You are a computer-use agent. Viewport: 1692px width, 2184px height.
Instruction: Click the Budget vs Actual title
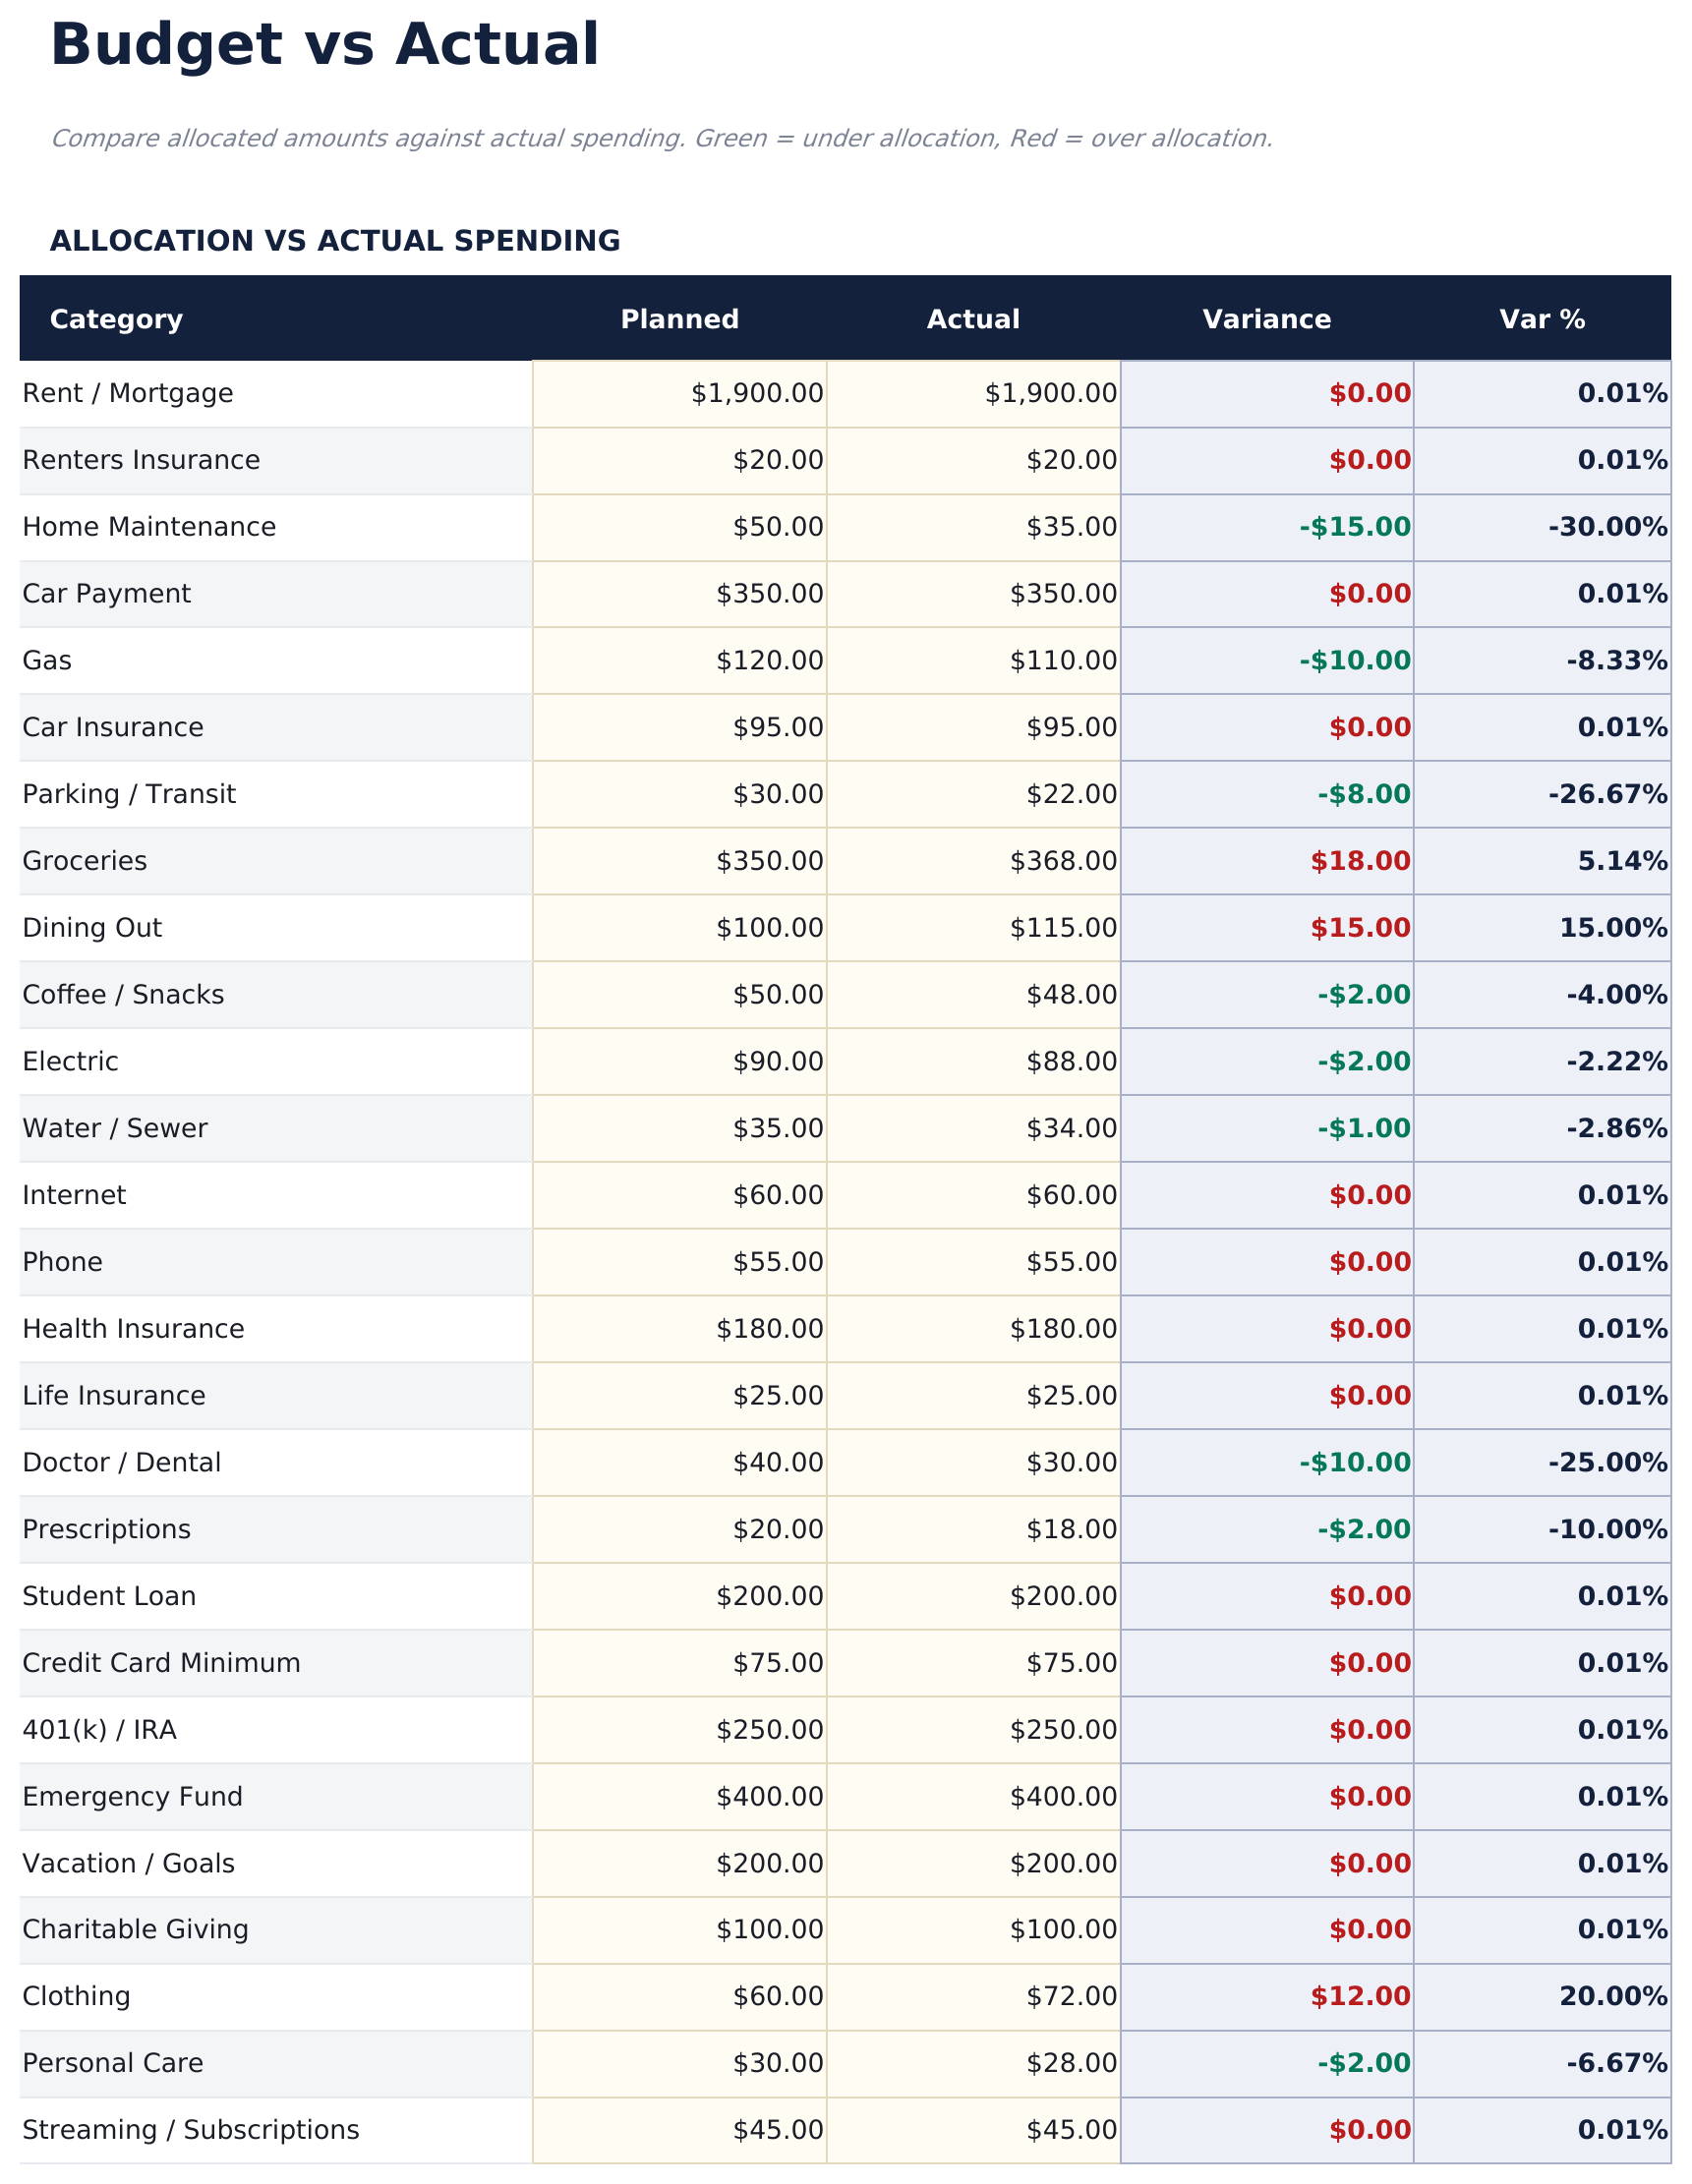pyautogui.click(x=324, y=46)
